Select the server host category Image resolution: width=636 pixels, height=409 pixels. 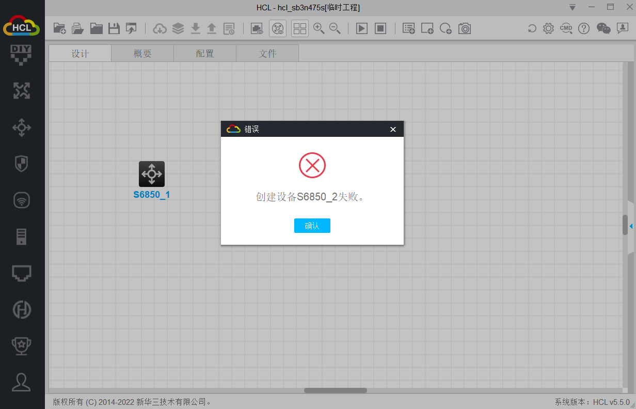coord(21,237)
